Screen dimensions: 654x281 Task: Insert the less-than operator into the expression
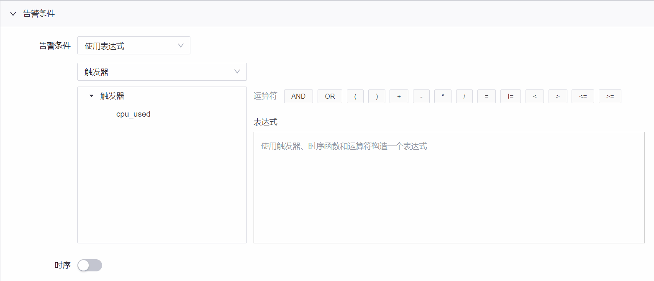(534, 96)
